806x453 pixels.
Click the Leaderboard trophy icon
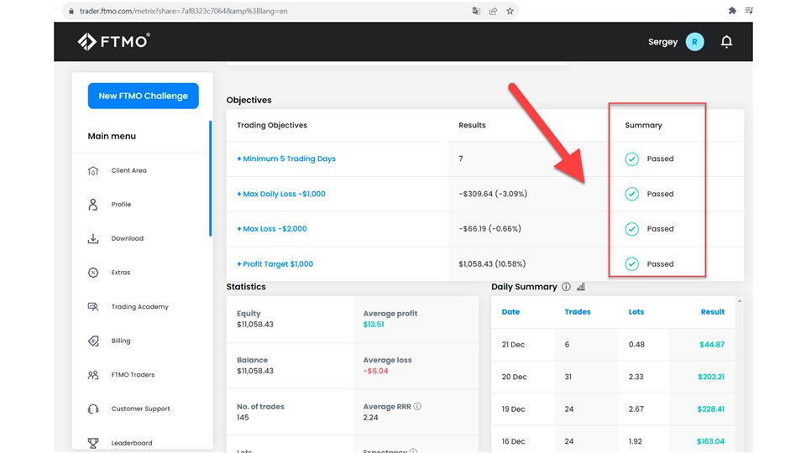click(x=93, y=443)
